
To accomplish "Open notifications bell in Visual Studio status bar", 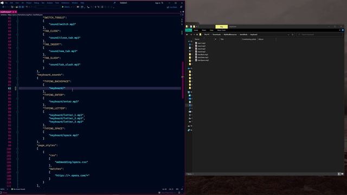I will tap(179, 193).
